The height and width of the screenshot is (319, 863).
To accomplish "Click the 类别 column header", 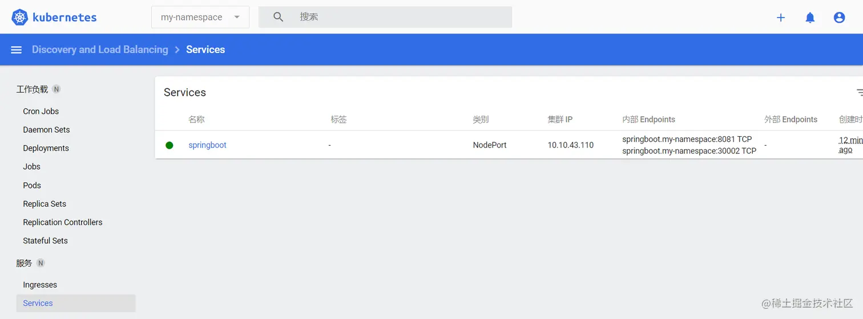I will tap(481, 120).
